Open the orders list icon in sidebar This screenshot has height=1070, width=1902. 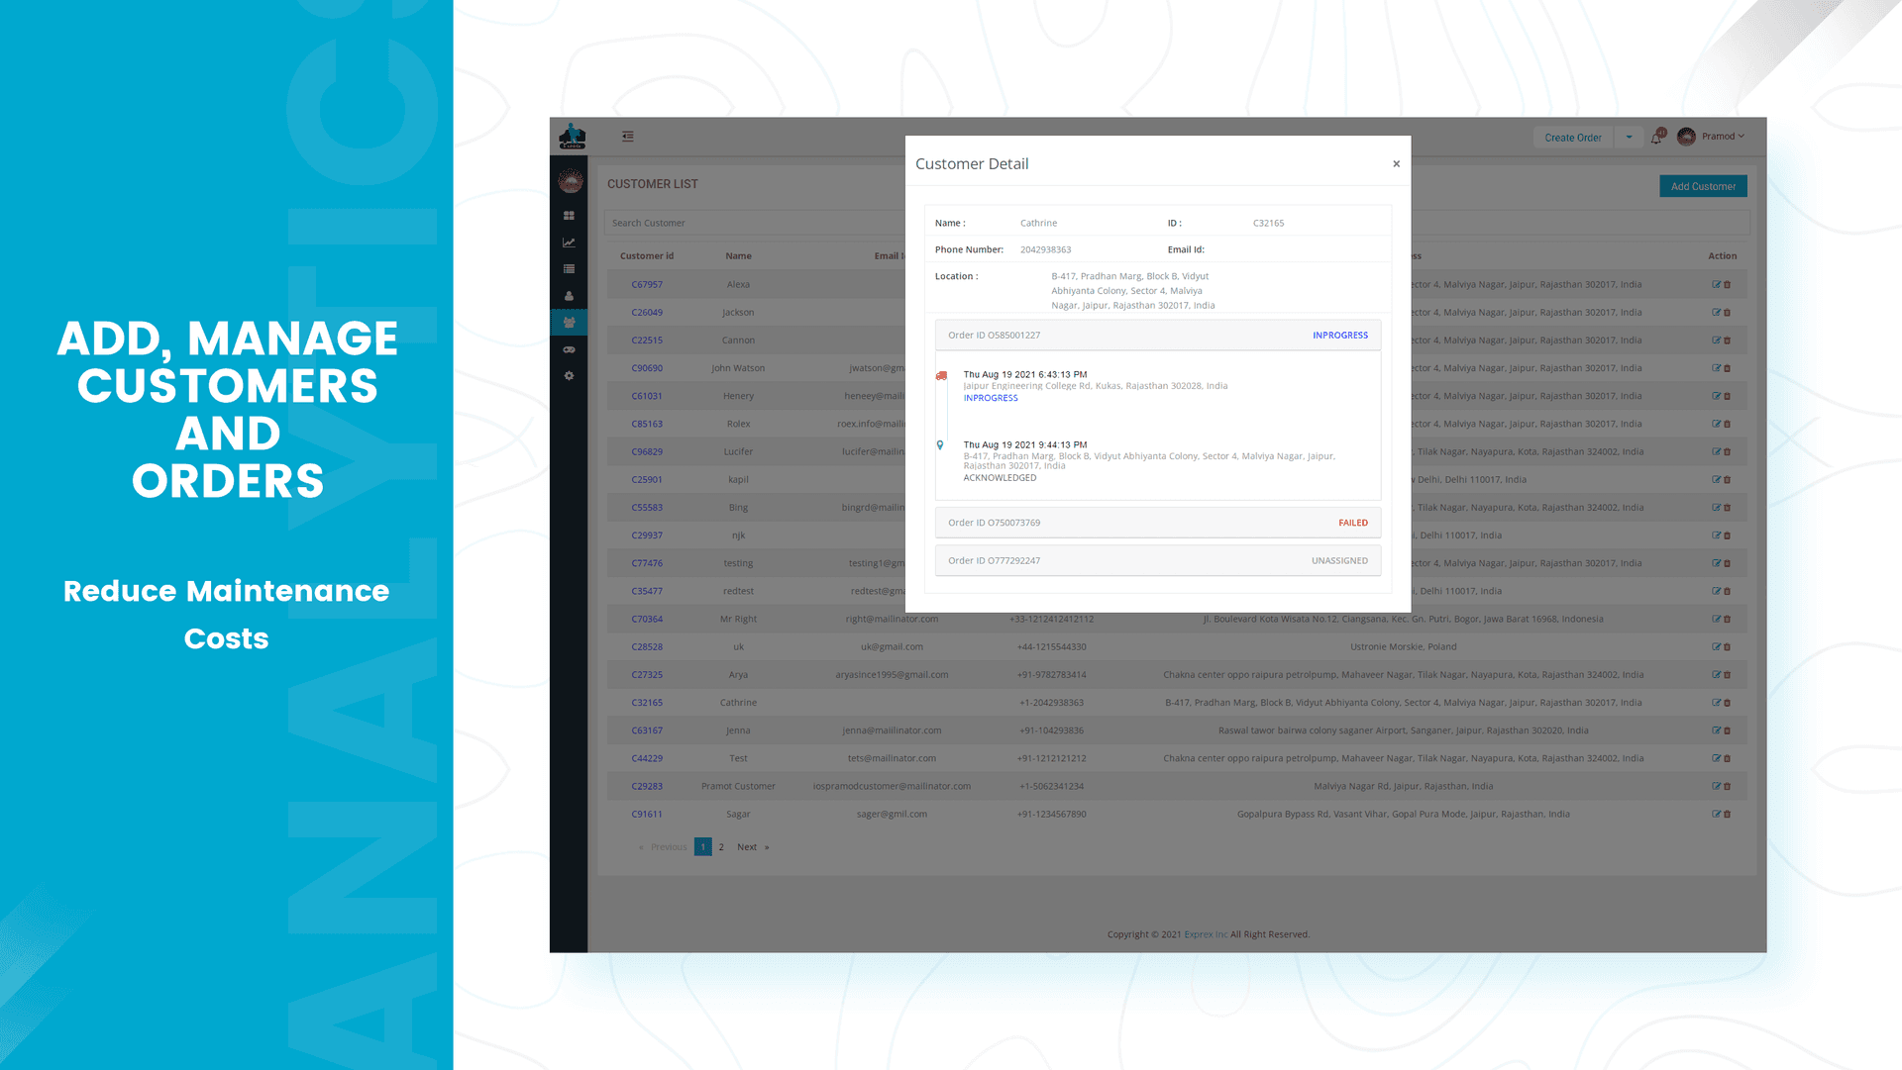click(x=569, y=269)
